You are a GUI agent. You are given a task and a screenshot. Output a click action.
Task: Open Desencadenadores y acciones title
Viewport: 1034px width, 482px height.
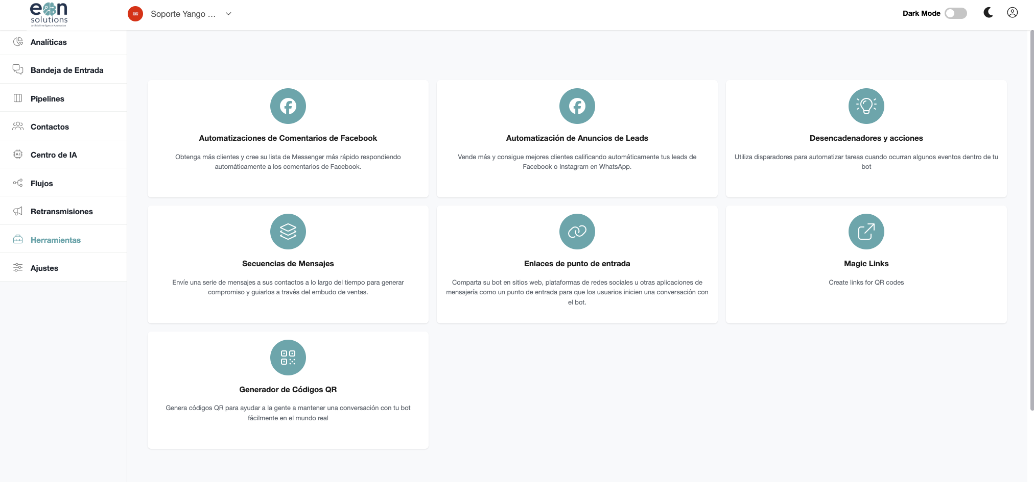(866, 138)
